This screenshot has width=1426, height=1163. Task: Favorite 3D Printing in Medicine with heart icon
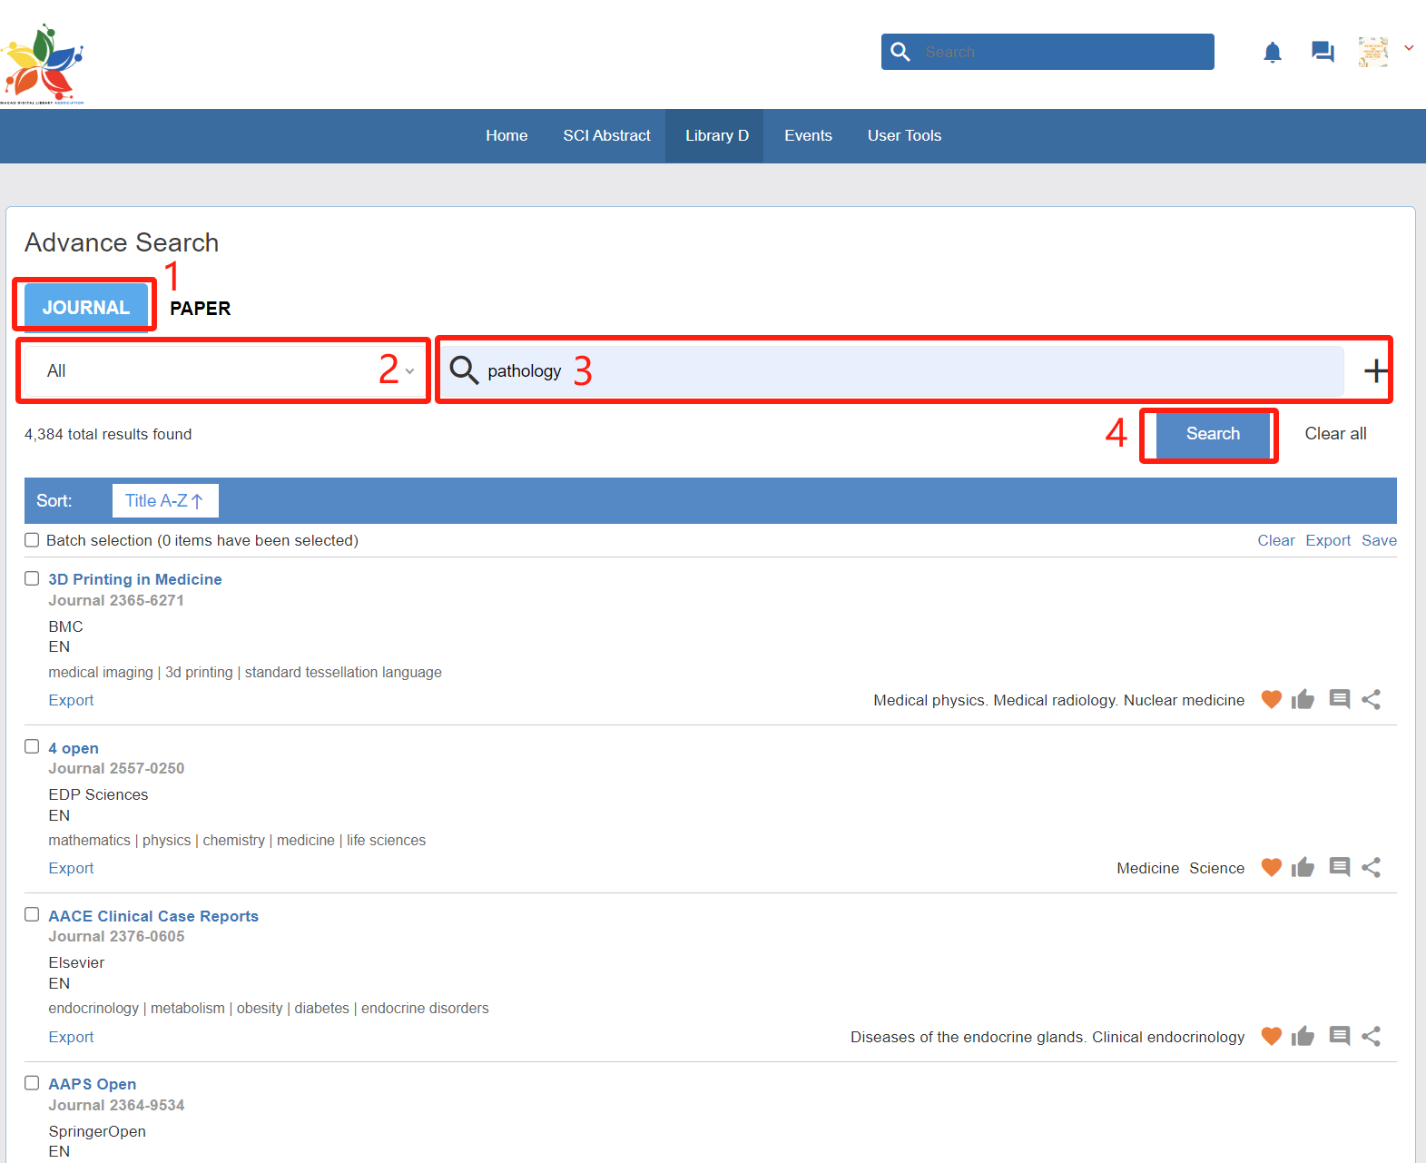(x=1271, y=699)
